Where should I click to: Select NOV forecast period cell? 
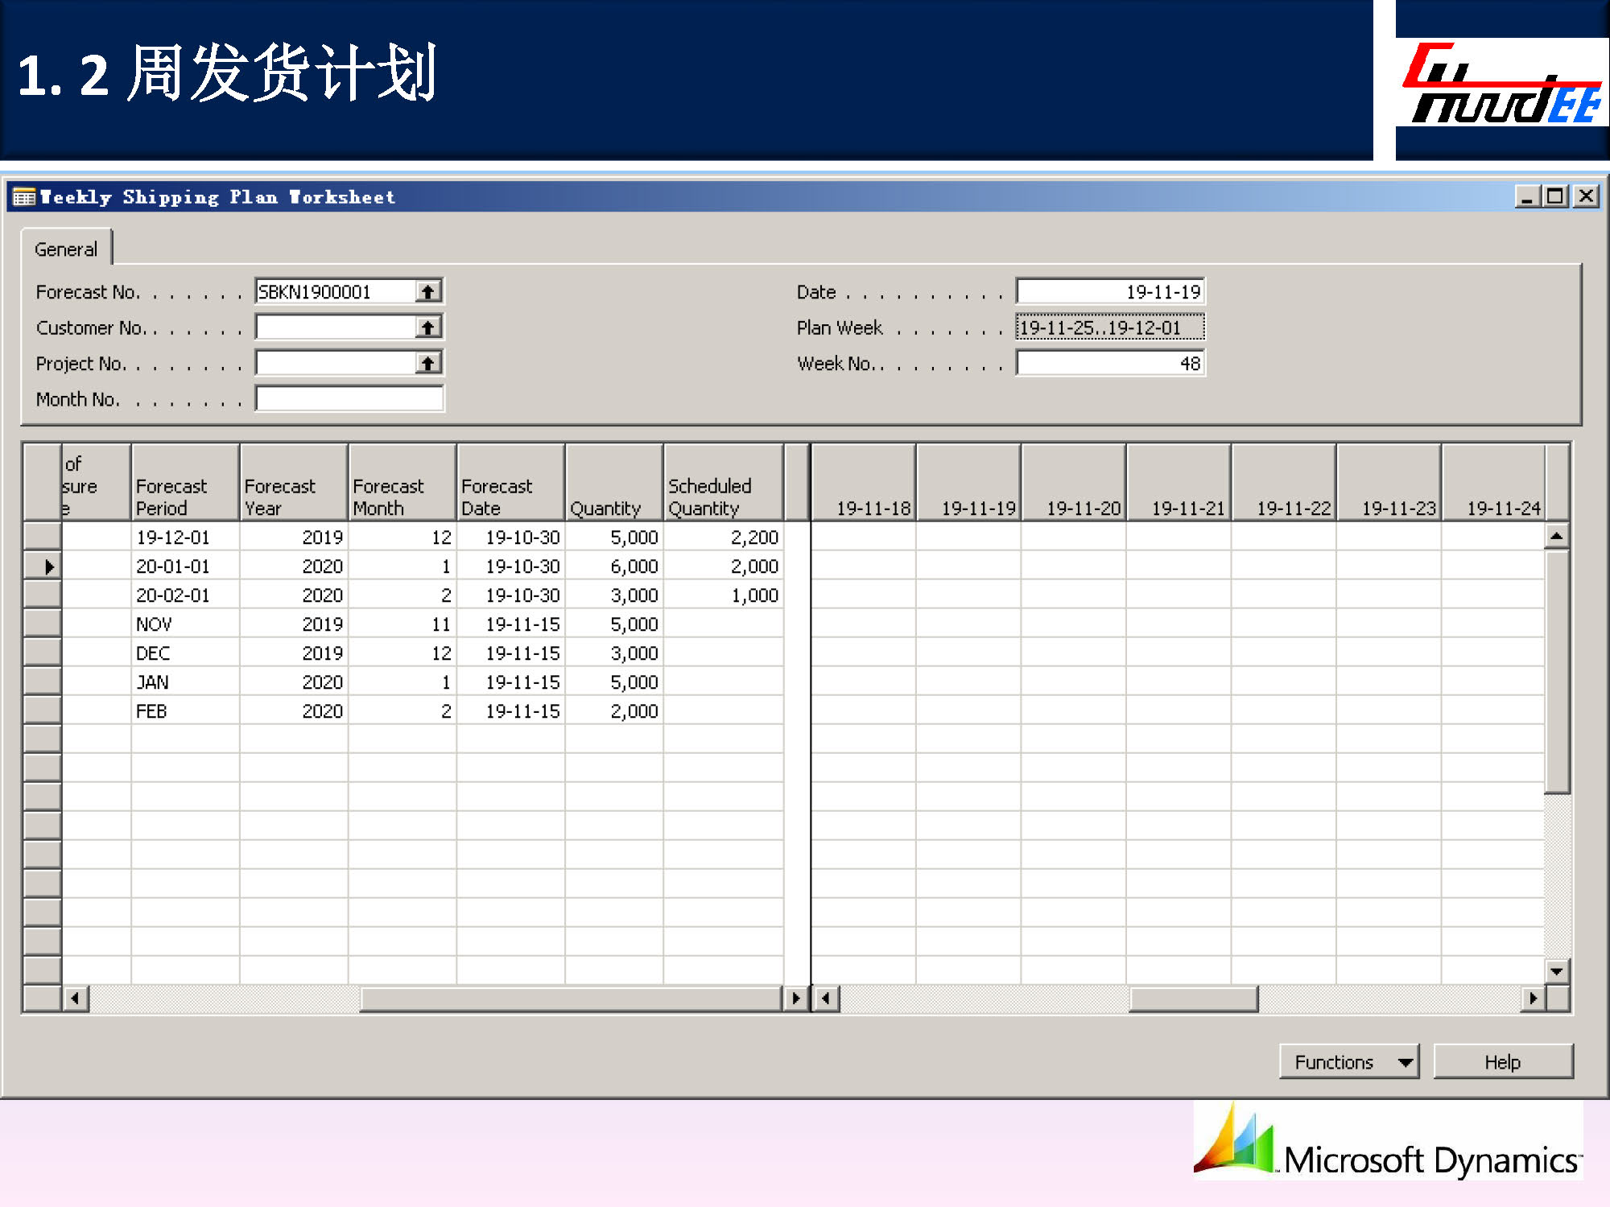point(184,624)
